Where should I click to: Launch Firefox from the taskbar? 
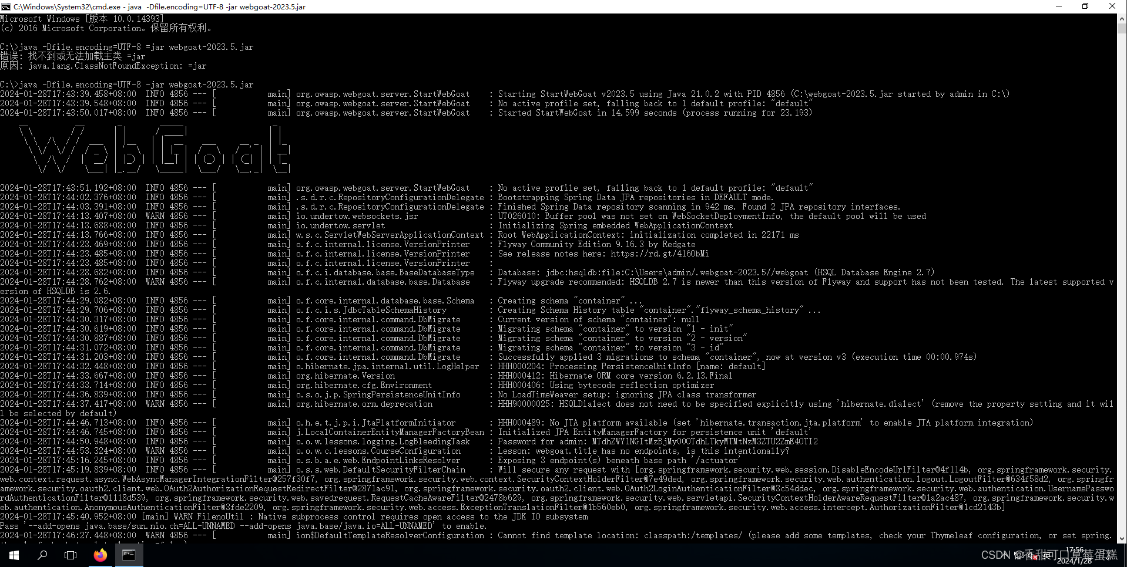[100, 555]
